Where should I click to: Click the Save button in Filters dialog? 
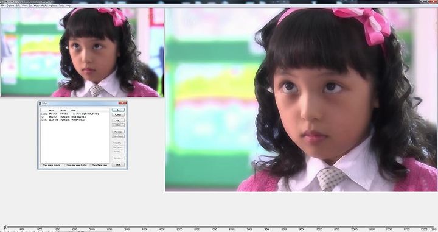tap(118, 165)
